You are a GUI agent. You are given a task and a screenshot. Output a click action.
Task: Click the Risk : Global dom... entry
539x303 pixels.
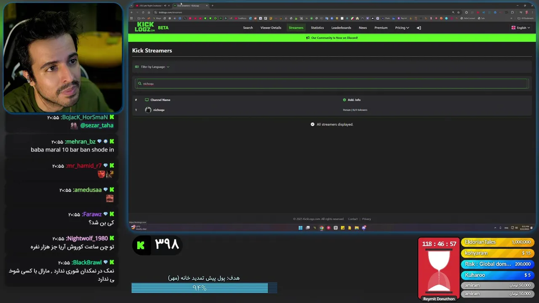tap(498, 264)
